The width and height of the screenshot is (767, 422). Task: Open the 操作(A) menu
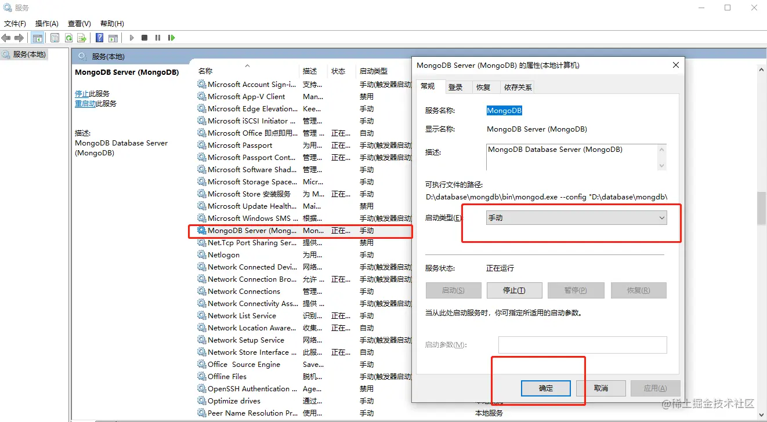47,24
